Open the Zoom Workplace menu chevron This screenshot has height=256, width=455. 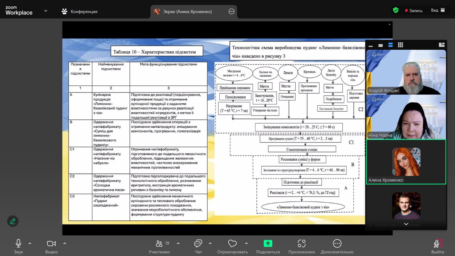coord(45,11)
